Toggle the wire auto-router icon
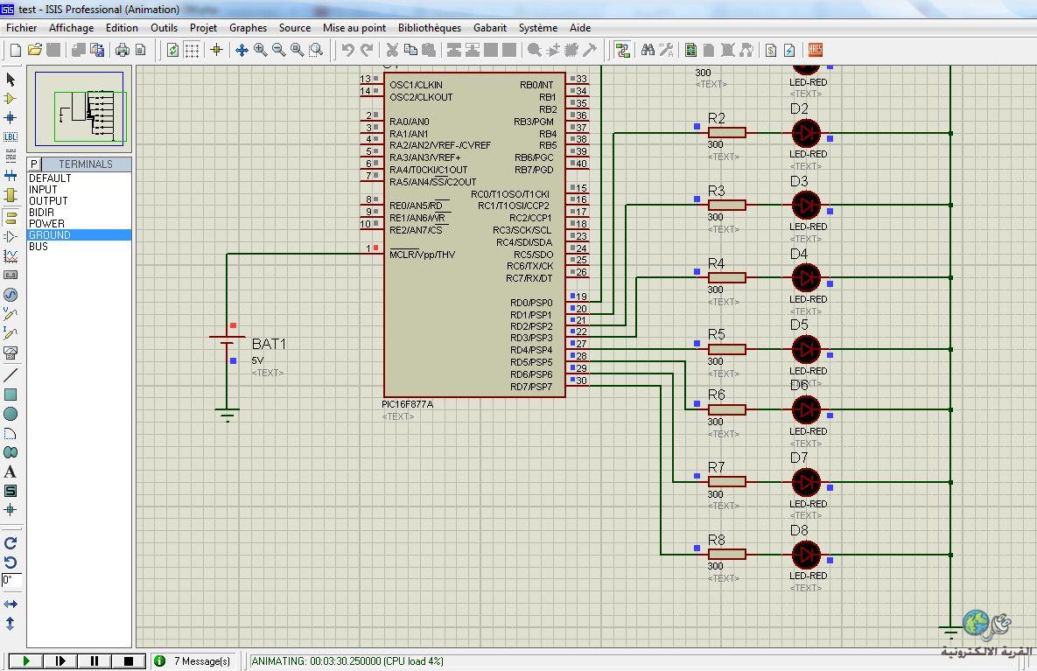The height and width of the screenshot is (671, 1037). click(x=621, y=50)
